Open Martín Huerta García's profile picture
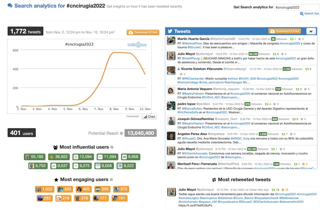Screen dimensions: 324x210 tap(171, 41)
